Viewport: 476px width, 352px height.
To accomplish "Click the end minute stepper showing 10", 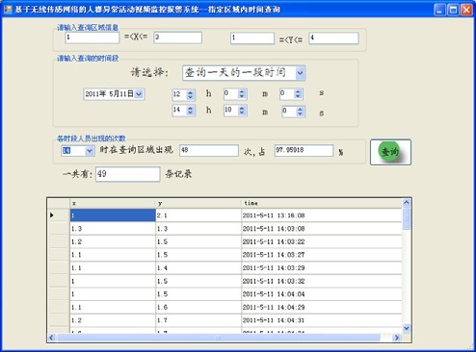I will [x=235, y=110].
